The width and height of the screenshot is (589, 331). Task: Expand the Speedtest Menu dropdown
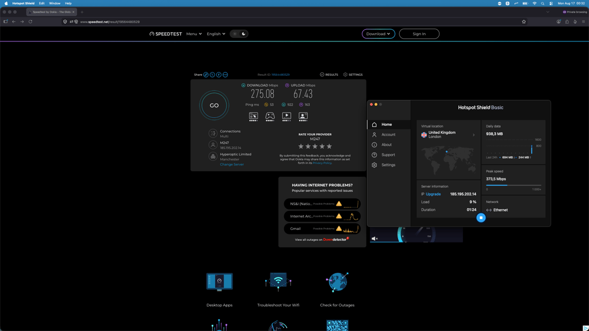(194, 34)
